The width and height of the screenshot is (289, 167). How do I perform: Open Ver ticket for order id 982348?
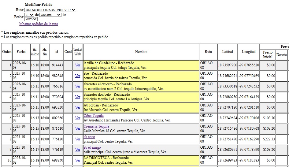(x=78, y=76)
